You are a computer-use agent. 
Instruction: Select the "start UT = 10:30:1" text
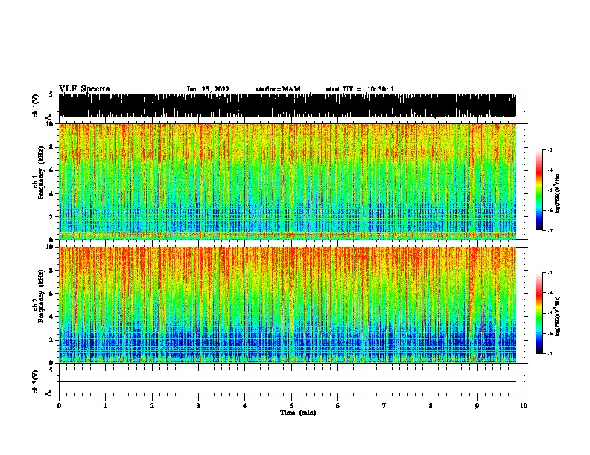[x=360, y=89]
